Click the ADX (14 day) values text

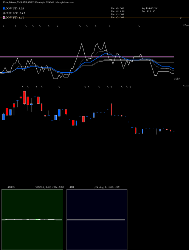pyautogui.click(x=107, y=187)
